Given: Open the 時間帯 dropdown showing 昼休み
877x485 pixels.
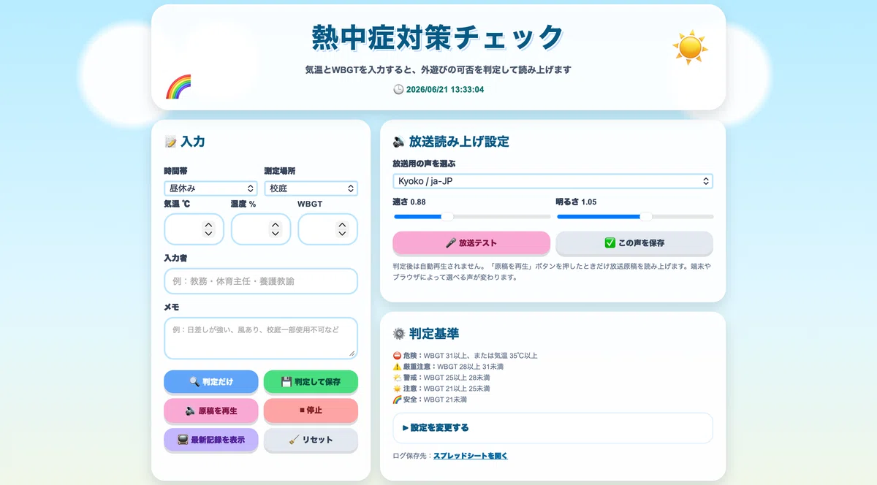Looking at the screenshot, I should [x=211, y=188].
